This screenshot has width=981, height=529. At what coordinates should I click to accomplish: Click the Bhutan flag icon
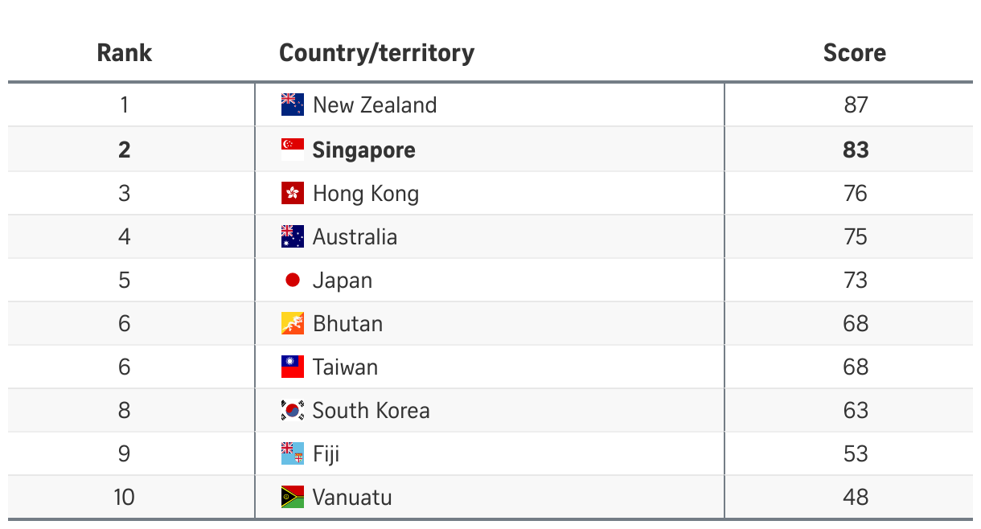click(292, 323)
